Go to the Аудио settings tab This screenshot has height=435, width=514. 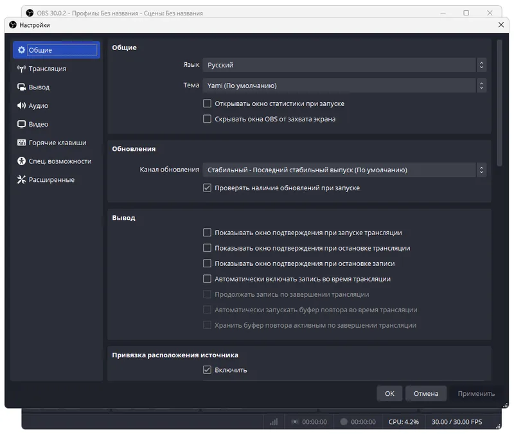(57, 105)
